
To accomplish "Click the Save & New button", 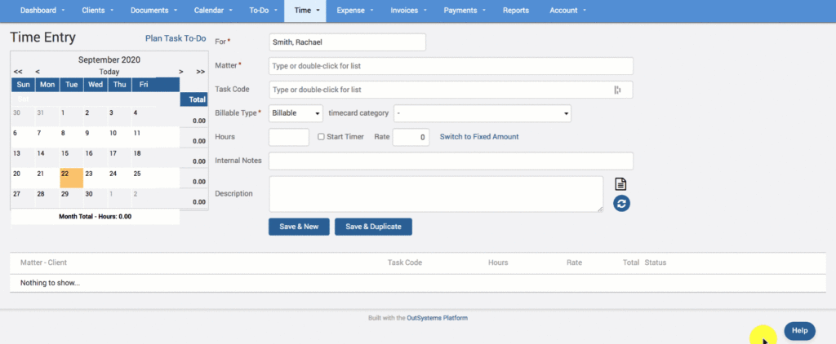I will point(298,227).
